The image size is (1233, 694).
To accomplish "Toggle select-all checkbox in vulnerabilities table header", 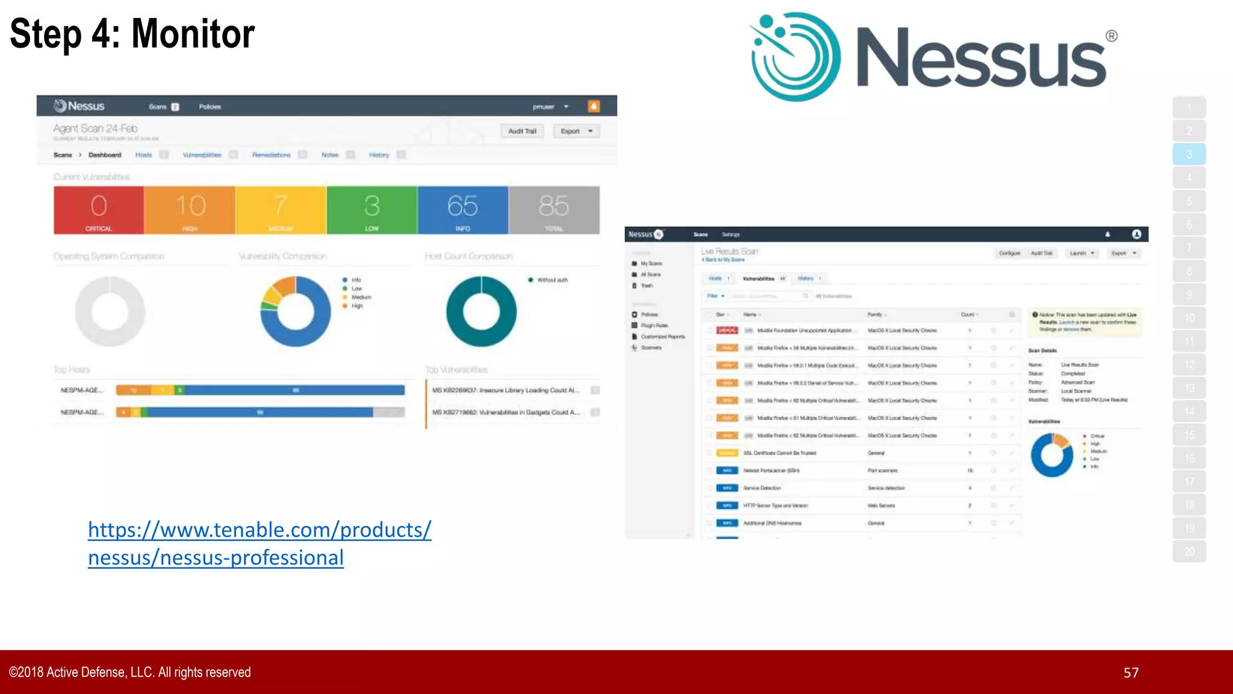I will [x=709, y=314].
